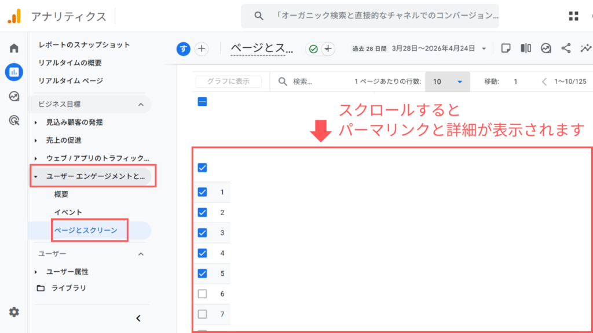593x333 pixels.
Task: Click the ページとス... report title
Action: coord(262,49)
